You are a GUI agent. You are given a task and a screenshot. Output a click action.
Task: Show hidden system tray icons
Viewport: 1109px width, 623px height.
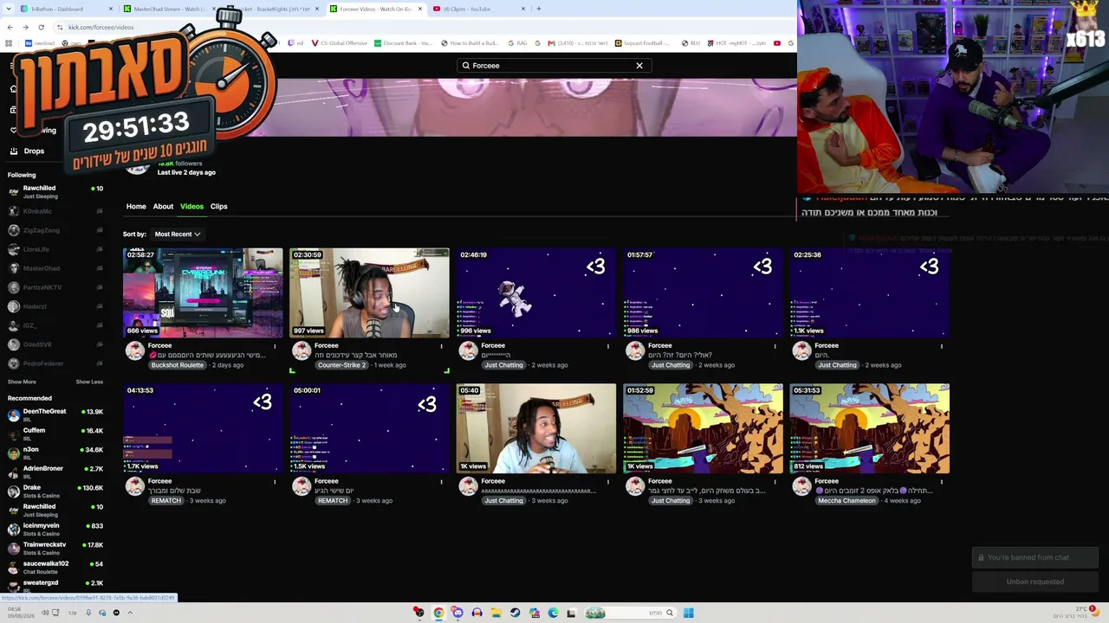(130, 613)
